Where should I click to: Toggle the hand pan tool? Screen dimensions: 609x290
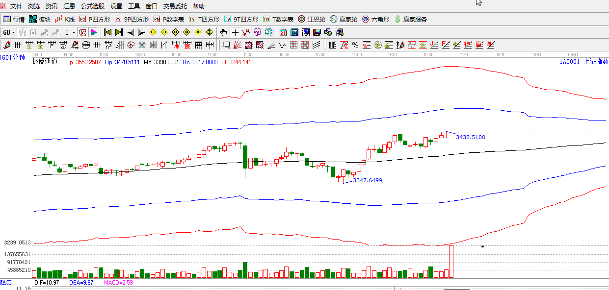[224, 32]
